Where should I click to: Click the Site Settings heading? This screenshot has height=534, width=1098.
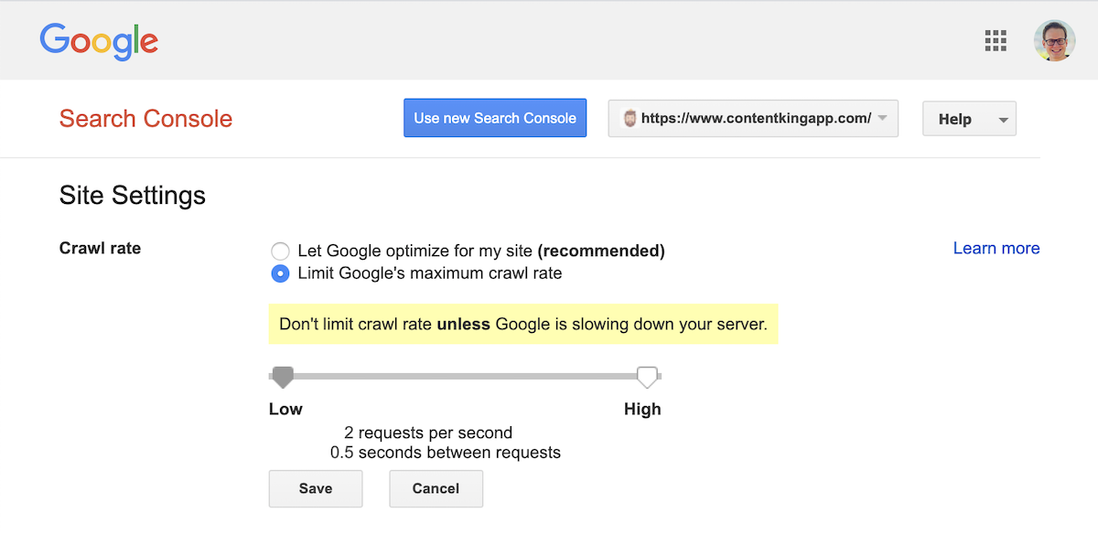click(133, 196)
